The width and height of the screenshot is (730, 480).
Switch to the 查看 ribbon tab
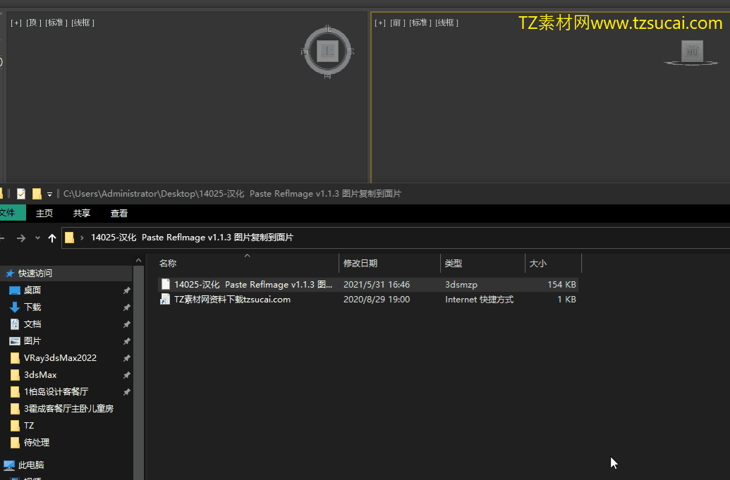point(118,214)
